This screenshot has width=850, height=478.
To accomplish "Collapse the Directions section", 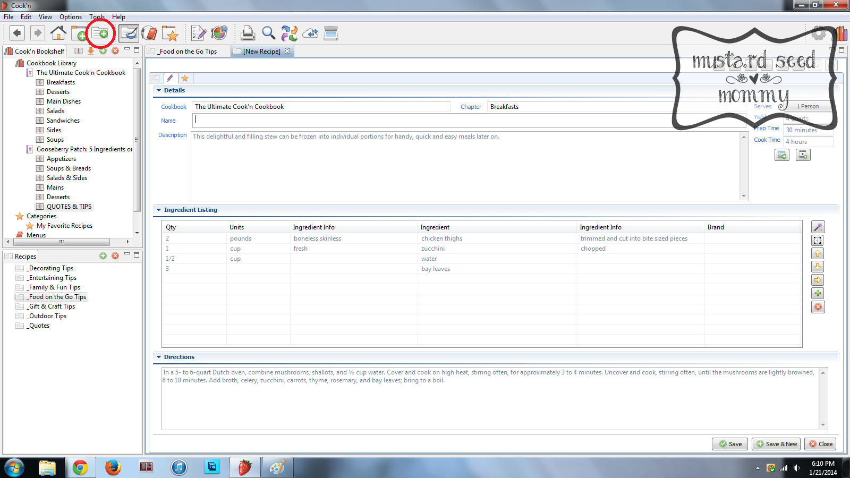I will [159, 357].
